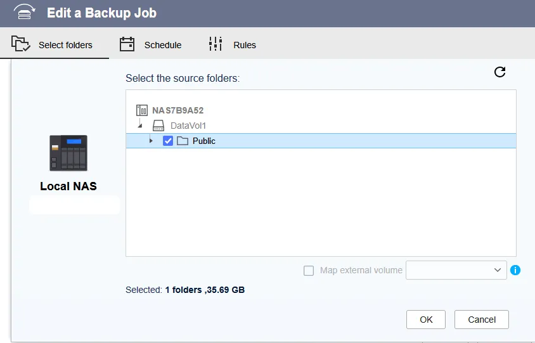Select the DataVol1 tree label
This screenshot has height=343, width=535.
coord(188,126)
